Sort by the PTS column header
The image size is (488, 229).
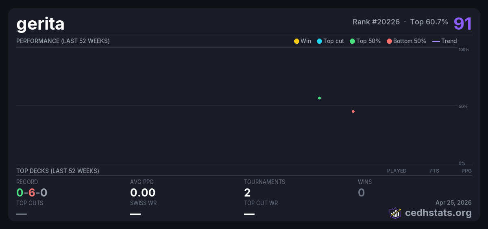click(x=434, y=171)
